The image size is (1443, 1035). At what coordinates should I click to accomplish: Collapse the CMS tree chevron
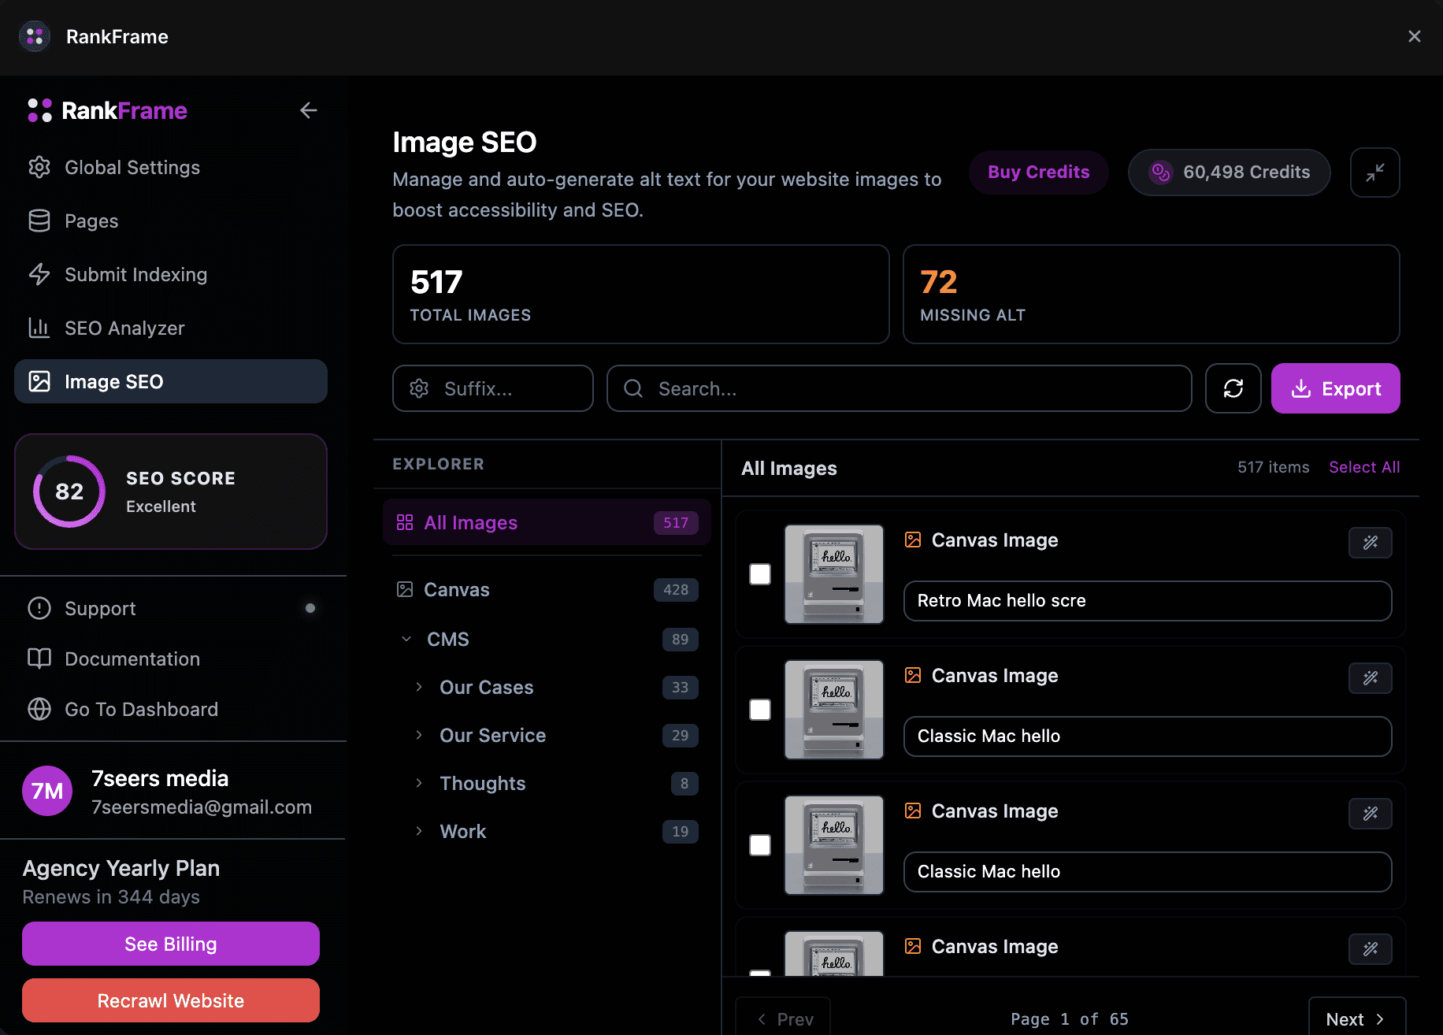pyautogui.click(x=406, y=639)
